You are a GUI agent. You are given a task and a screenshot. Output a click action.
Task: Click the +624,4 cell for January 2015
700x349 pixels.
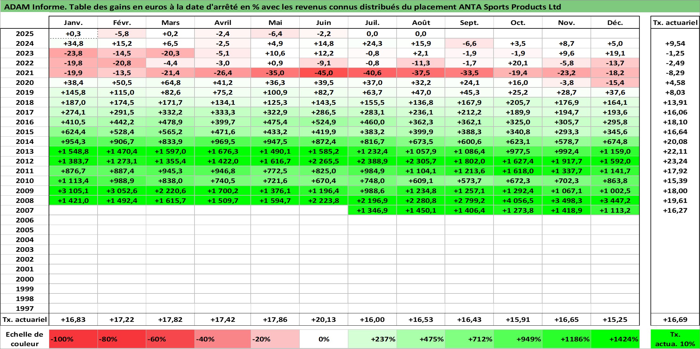pyautogui.click(x=73, y=132)
